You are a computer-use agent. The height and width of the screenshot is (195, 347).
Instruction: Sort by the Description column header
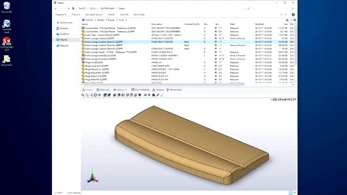click(157, 24)
